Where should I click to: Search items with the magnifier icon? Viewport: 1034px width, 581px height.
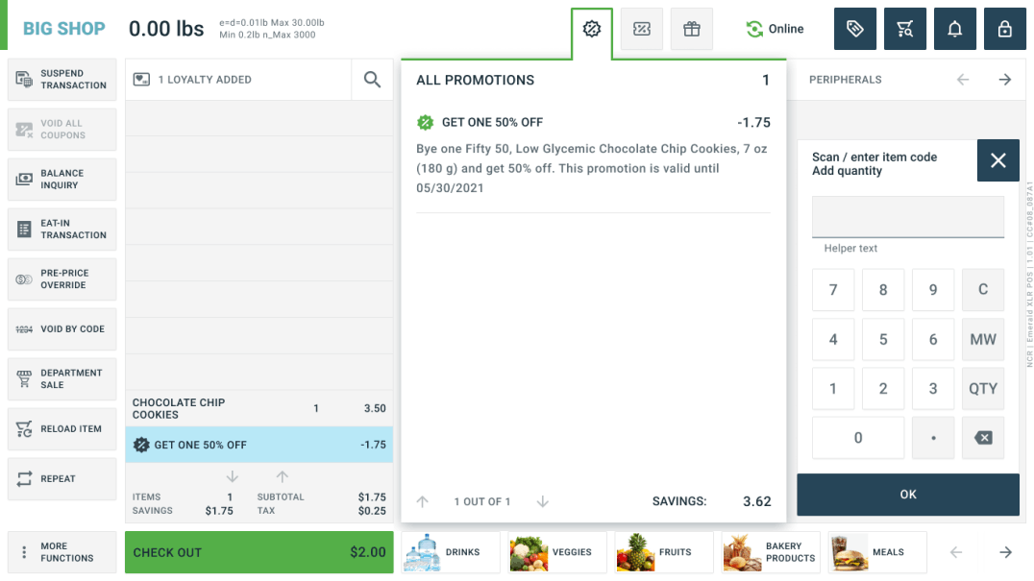pos(372,80)
